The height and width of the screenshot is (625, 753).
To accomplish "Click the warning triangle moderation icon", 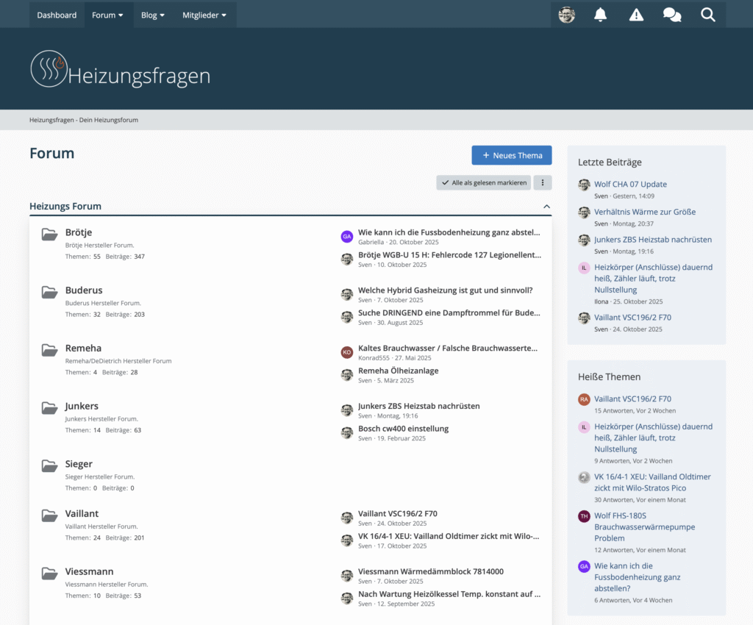I will coord(636,15).
